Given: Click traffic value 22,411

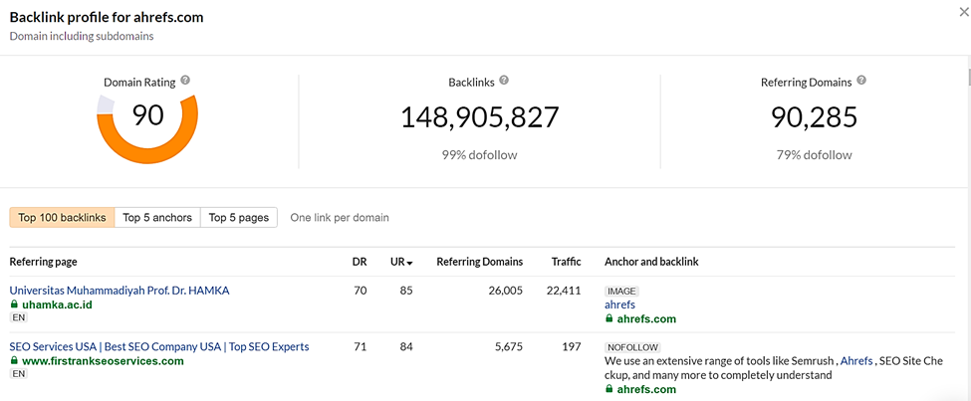Looking at the screenshot, I should pyautogui.click(x=564, y=291).
